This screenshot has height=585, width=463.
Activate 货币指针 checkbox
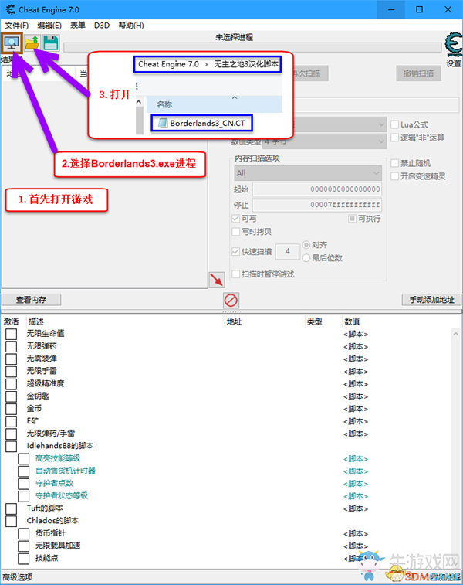(x=24, y=533)
